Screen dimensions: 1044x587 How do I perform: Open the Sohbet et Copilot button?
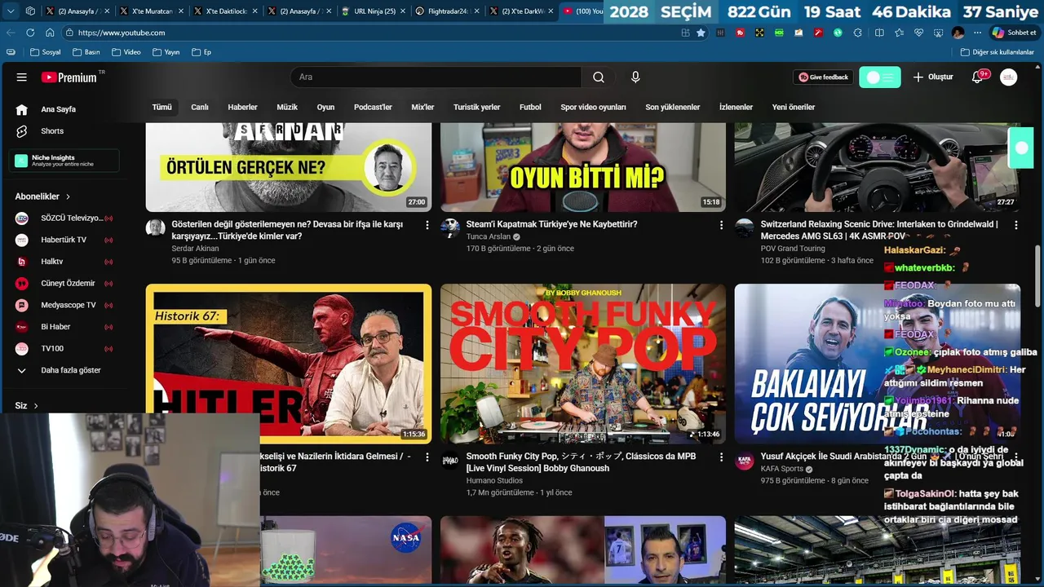[1014, 33]
